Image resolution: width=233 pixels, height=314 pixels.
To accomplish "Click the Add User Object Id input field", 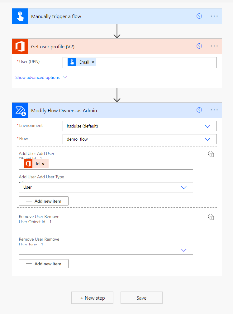I will click(x=106, y=164).
